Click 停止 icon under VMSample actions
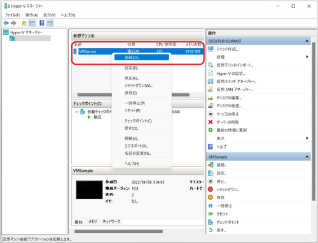This screenshot has height=243, width=318. (x=211, y=181)
